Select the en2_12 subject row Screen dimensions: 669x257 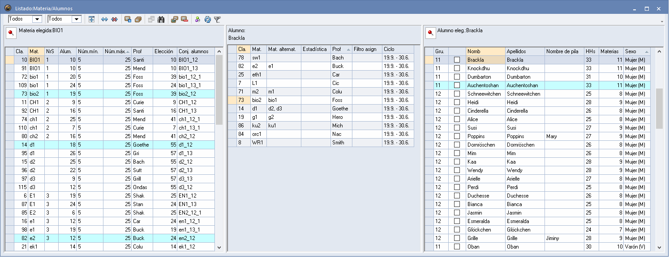click(110, 238)
